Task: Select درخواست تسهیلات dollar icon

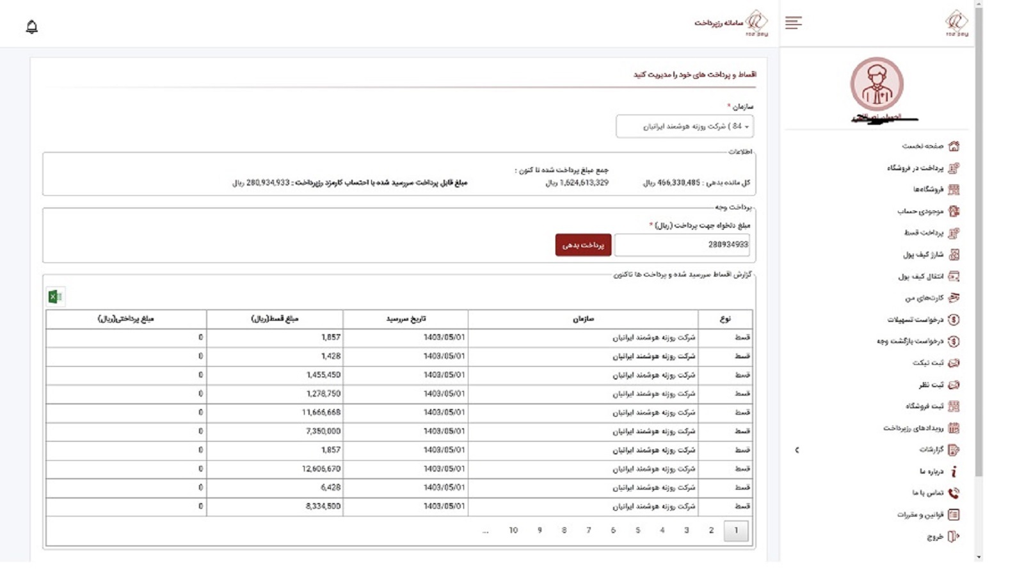Action: (x=955, y=320)
